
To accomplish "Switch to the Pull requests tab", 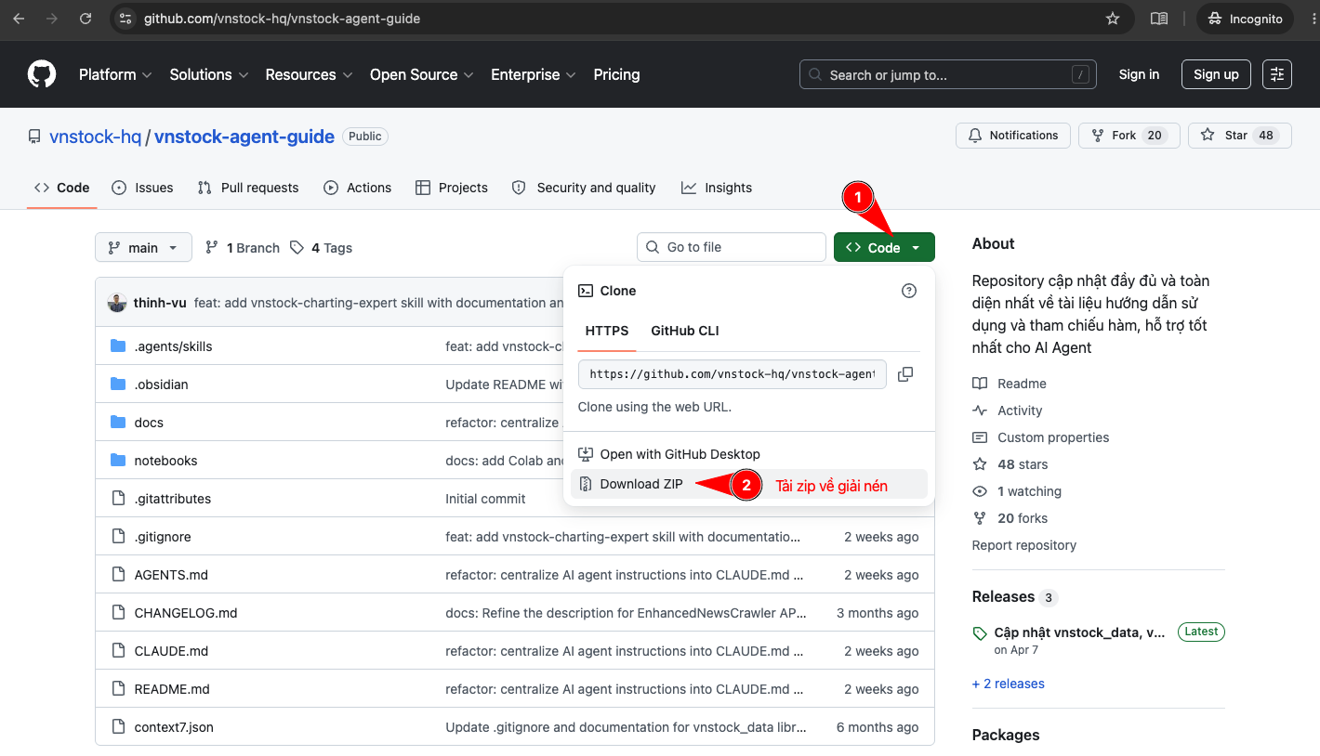I will coord(248,188).
